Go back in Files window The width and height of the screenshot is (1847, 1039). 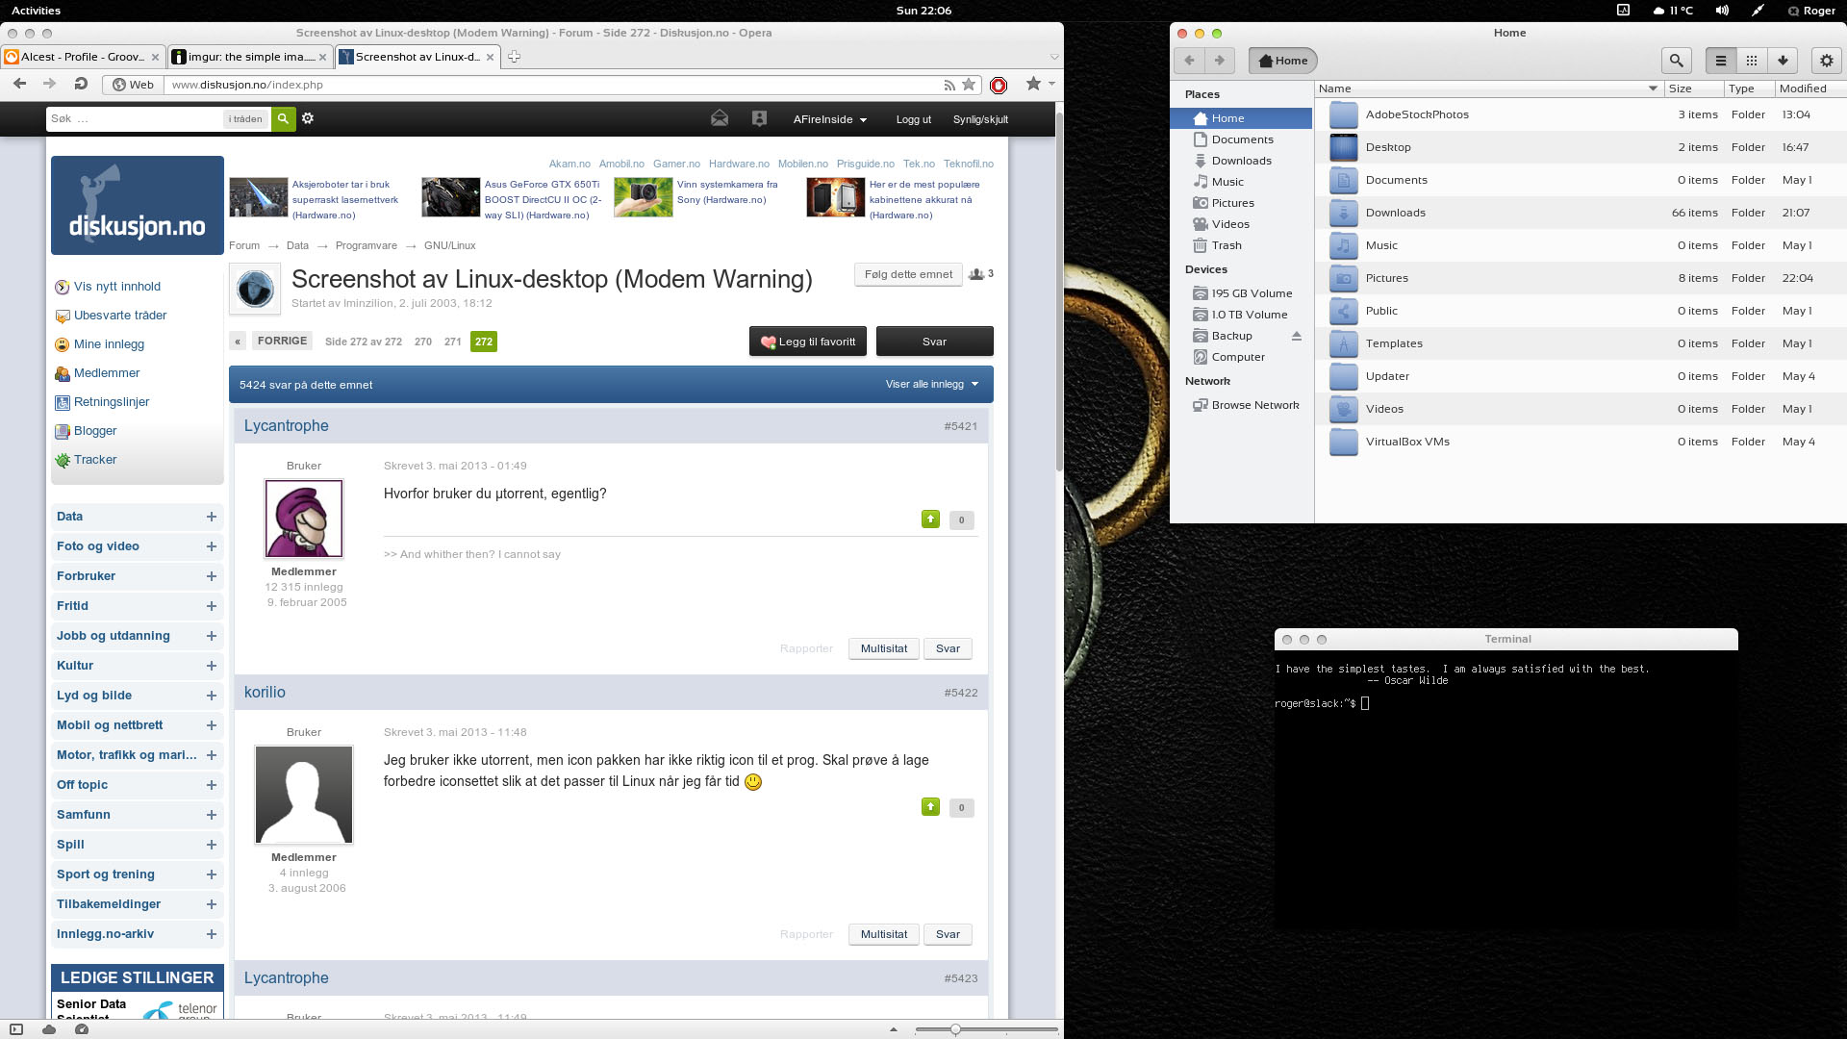point(1189,61)
